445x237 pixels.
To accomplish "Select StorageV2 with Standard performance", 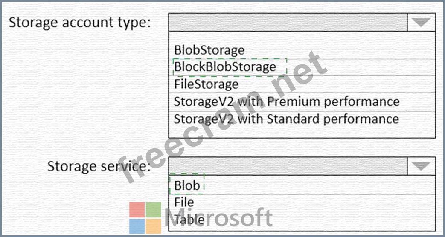I will tap(286, 118).
